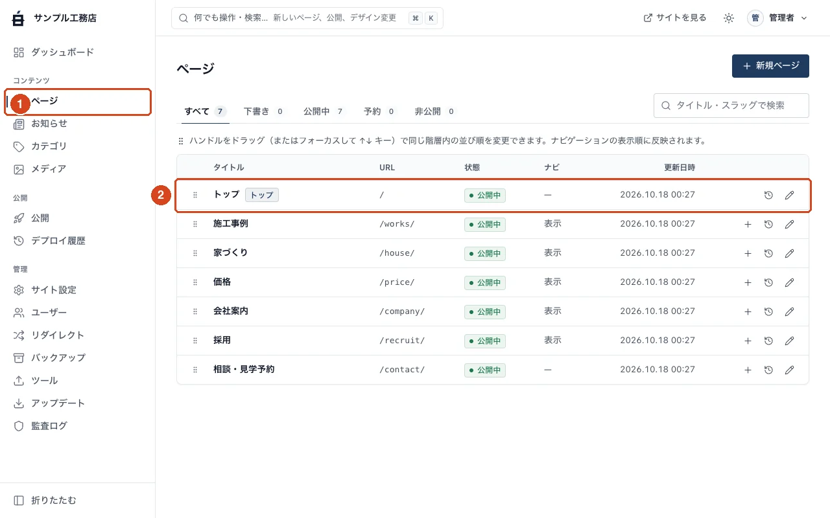Open edit pencil for 施工事例 row
Screen dimensions: 830x518
point(789,224)
